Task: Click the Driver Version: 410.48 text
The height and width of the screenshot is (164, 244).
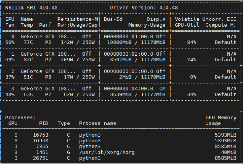Action: pyautogui.click(x=144, y=8)
